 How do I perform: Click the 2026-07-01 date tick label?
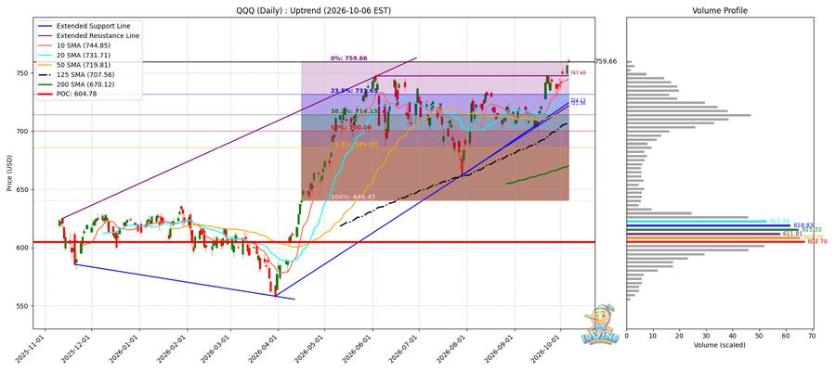(405, 349)
